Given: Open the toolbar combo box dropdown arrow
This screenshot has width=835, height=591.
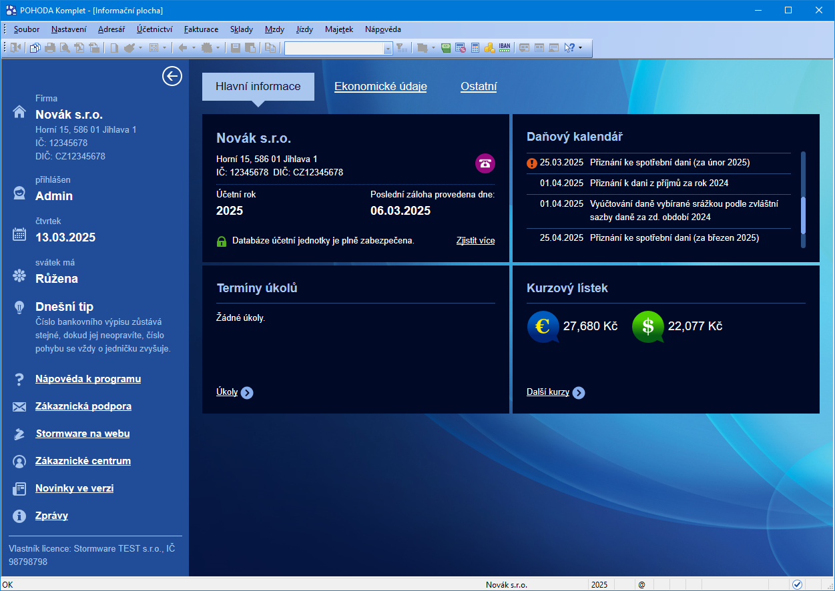Looking at the screenshot, I should (388, 49).
